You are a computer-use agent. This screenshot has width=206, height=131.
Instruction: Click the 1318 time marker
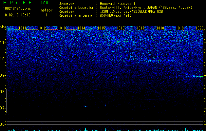pos(160,28)
